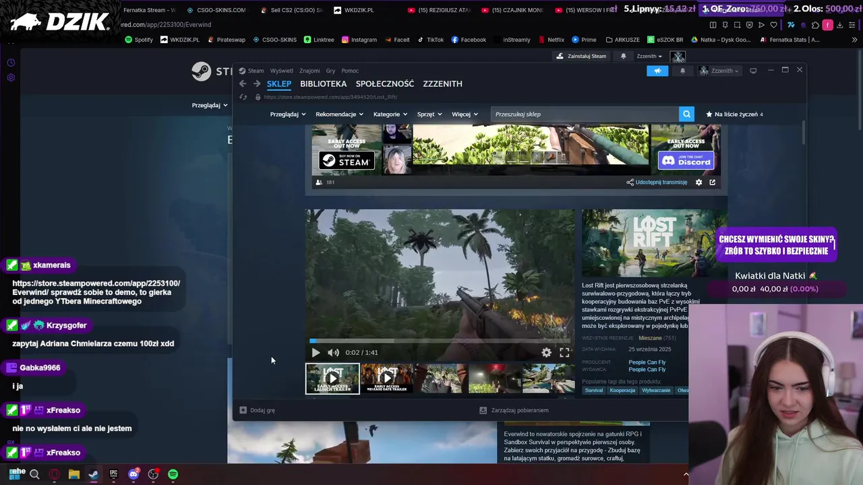Open the TikTok bookmark
Image resolution: width=863 pixels, height=485 pixels.
coord(430,40)
